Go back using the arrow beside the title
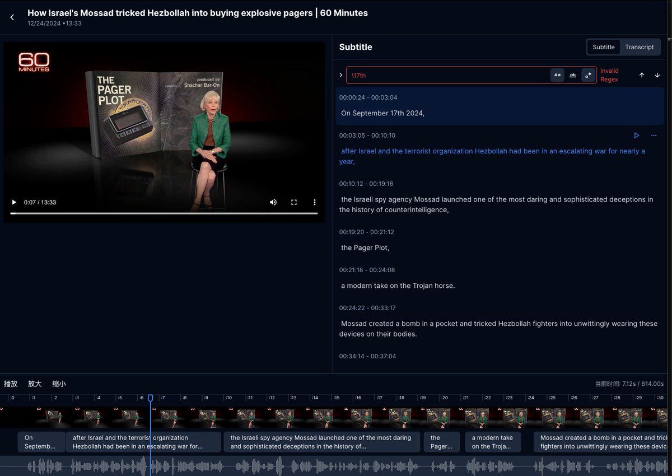672x476 pixels. click(x=12, y=17)
